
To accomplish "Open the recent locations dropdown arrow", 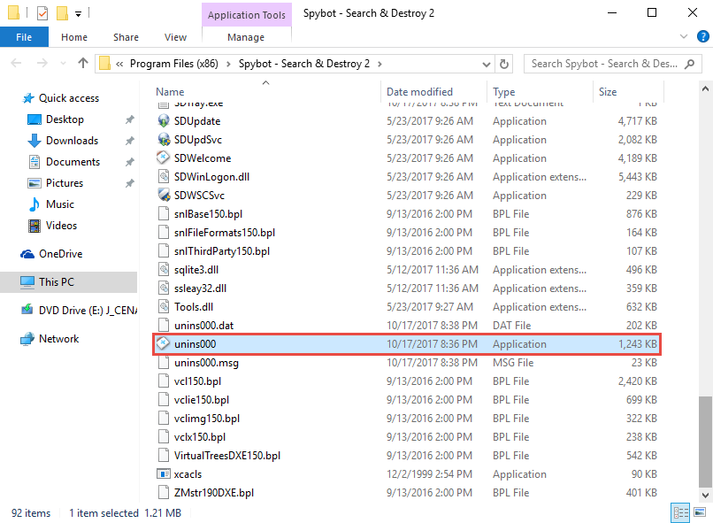I will click(x=63, y=63).
